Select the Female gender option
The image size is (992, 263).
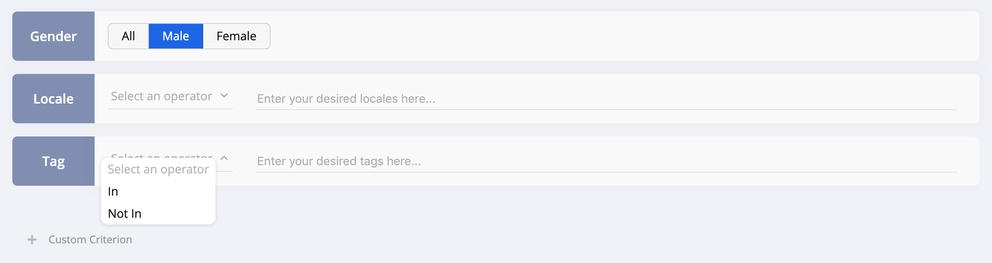click(x=236, y=36)
